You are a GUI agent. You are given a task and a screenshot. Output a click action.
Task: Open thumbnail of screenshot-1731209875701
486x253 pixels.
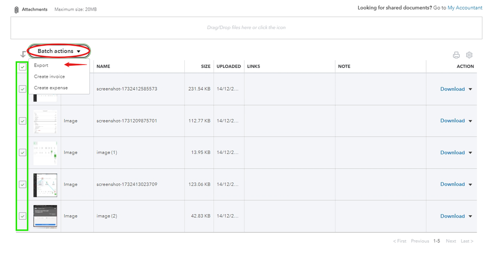[x=45, y=121]
